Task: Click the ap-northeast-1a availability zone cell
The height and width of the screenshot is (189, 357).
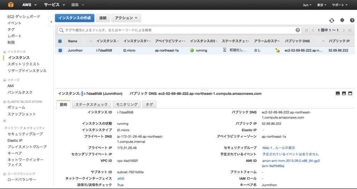Action: coord(167,50)
